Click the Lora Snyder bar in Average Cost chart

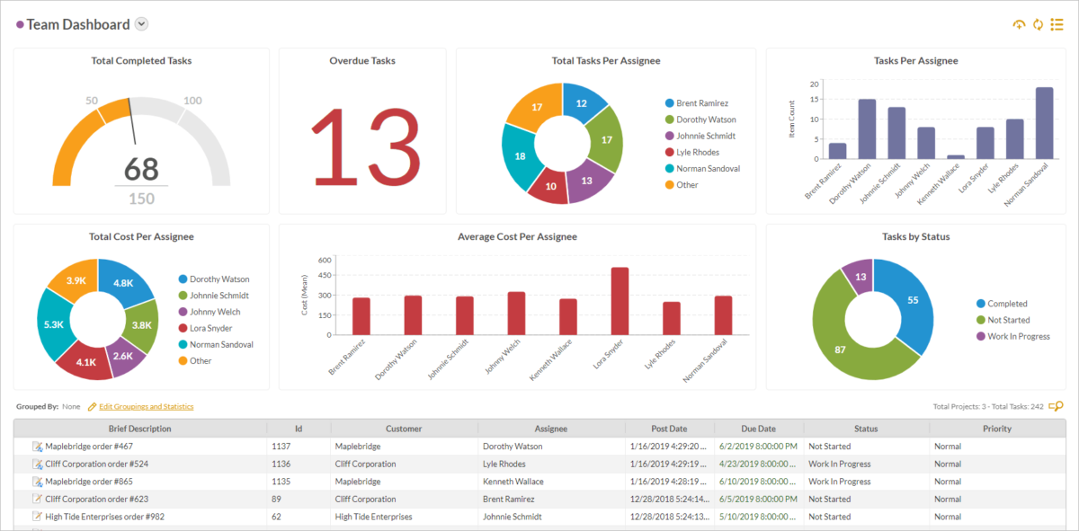[x=619, y=301]
